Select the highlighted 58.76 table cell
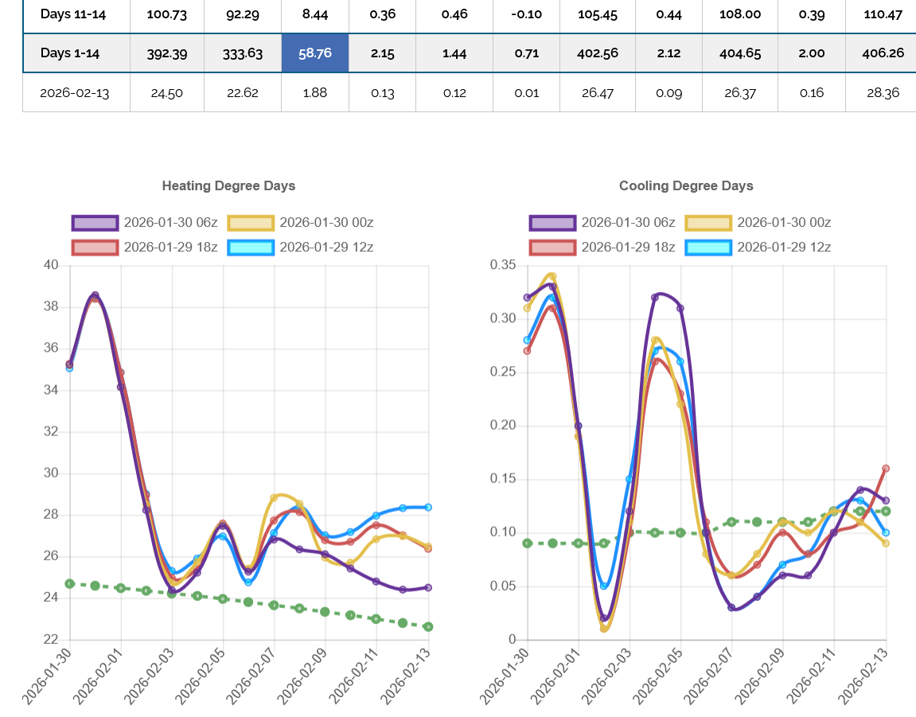The image size is (916, 717). 315,53
